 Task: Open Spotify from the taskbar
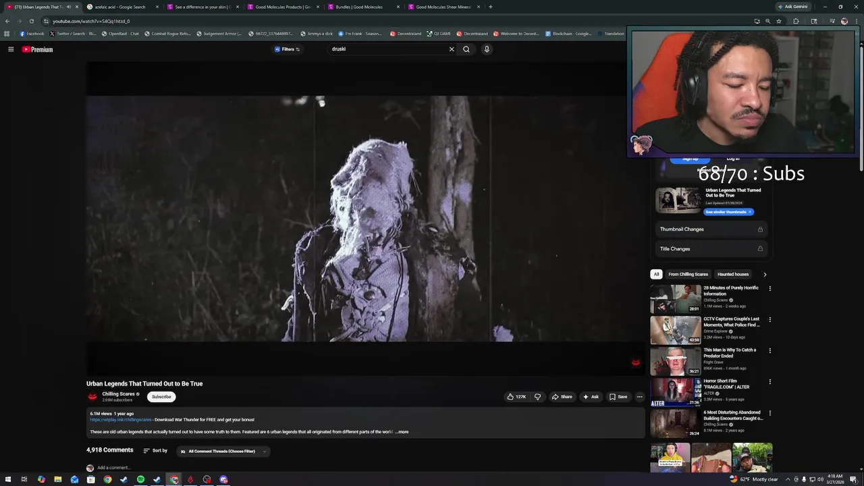point(140,479)
